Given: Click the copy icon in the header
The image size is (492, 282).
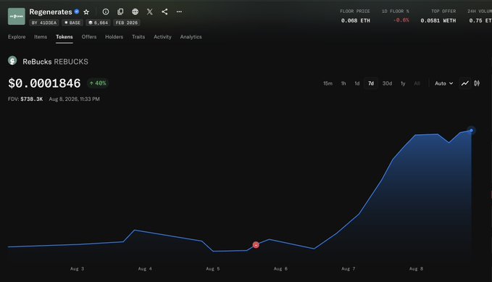Looking at the screenshot, I should point(120,12).
